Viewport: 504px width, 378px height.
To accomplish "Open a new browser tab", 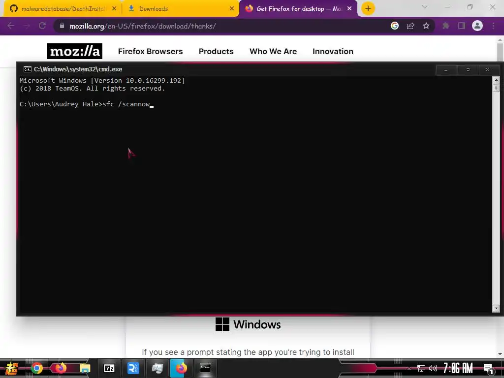I will point(368,8).
